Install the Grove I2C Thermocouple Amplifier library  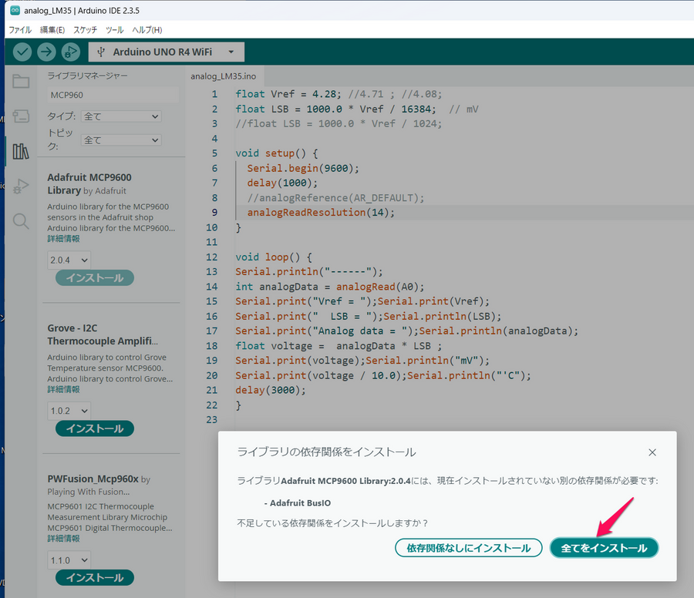point(95,428)
